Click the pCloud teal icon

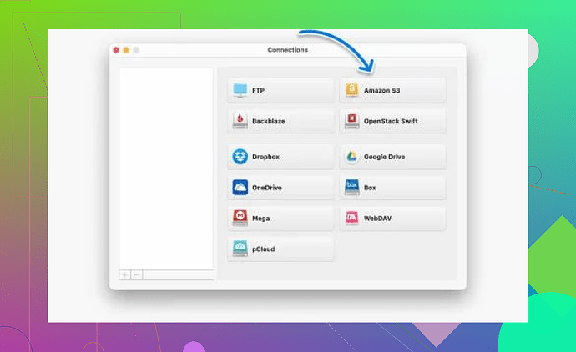[240, 248]
